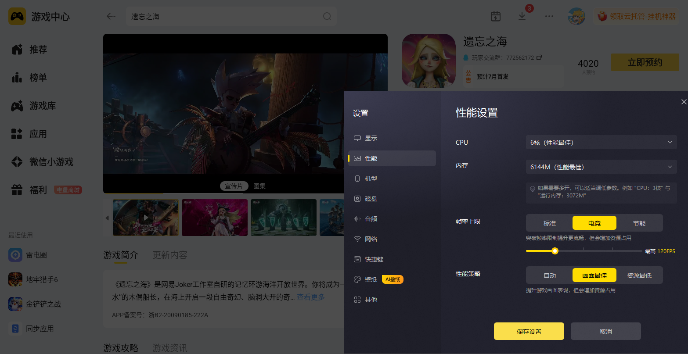Screen dimensions: 688x354
Task: Select the pink character screenshot thumbnail
Action: point(215,218)
